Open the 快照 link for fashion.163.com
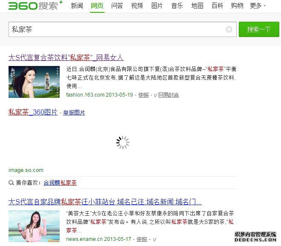This screenshot has width=281, height=246. 144,95
